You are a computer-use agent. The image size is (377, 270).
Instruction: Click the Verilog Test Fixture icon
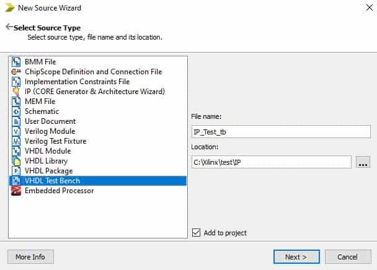coord(16,141)
